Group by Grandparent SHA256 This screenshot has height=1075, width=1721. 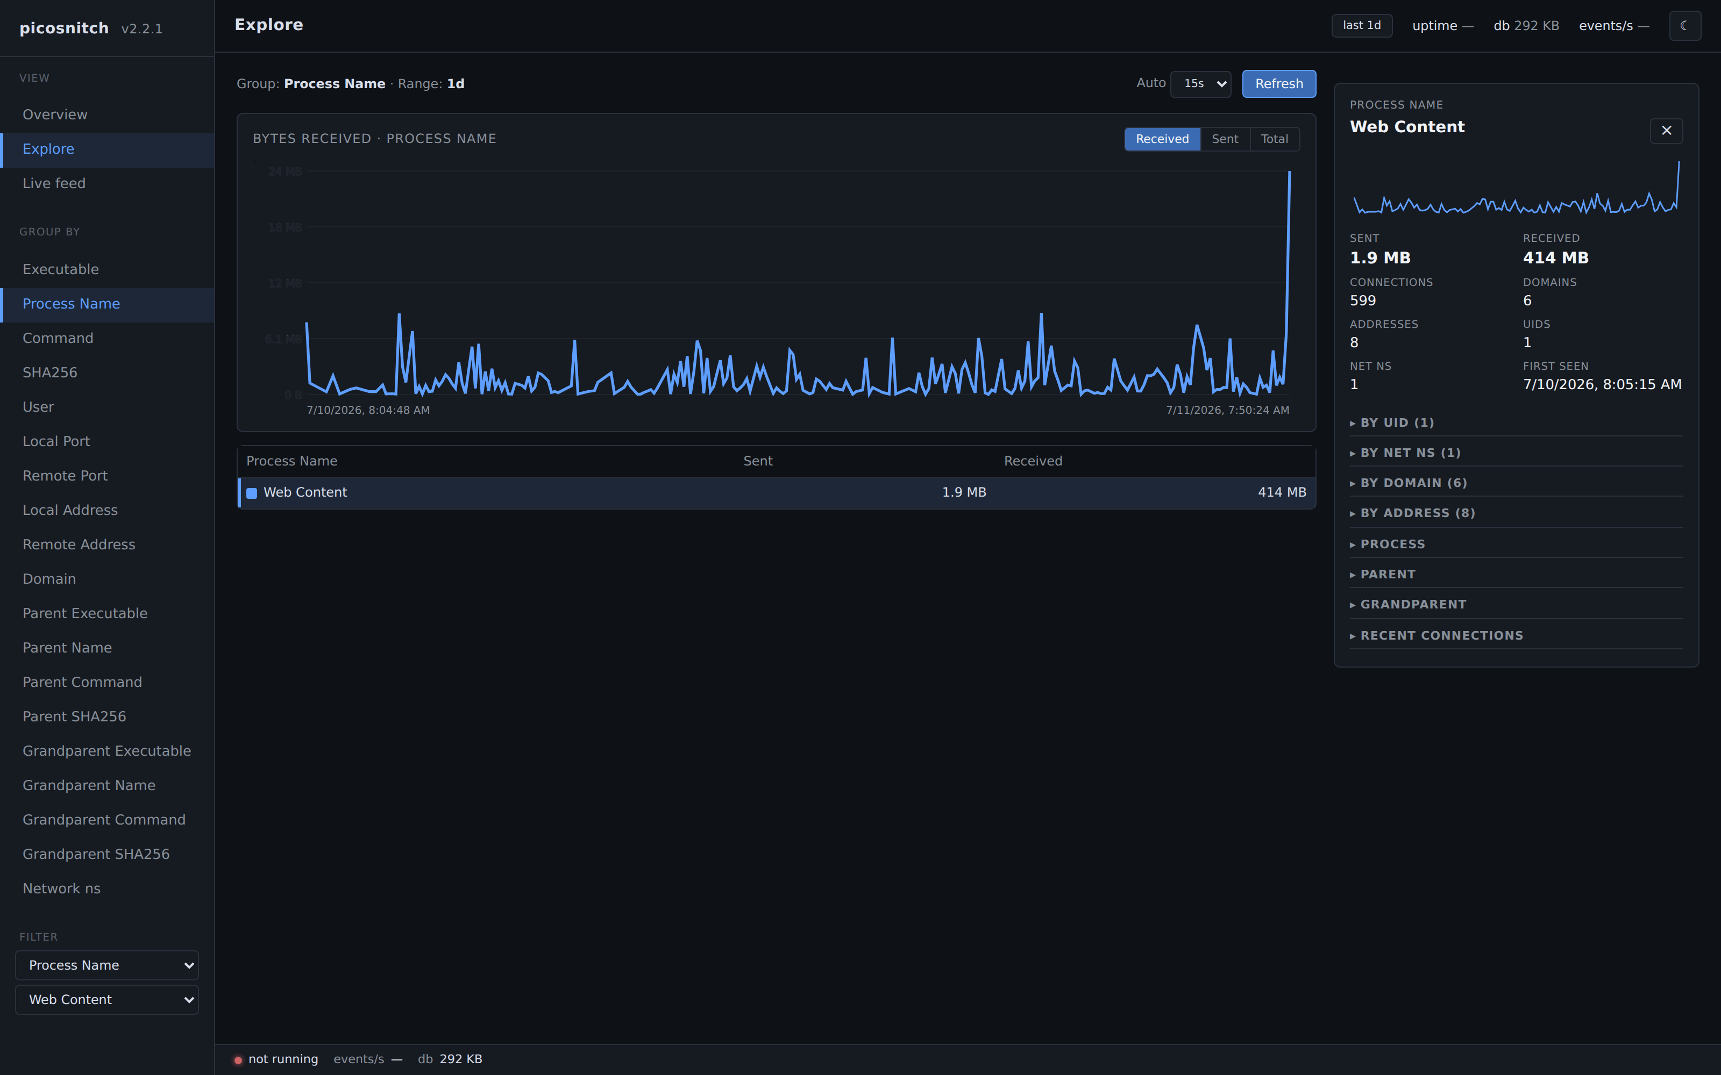108,855
